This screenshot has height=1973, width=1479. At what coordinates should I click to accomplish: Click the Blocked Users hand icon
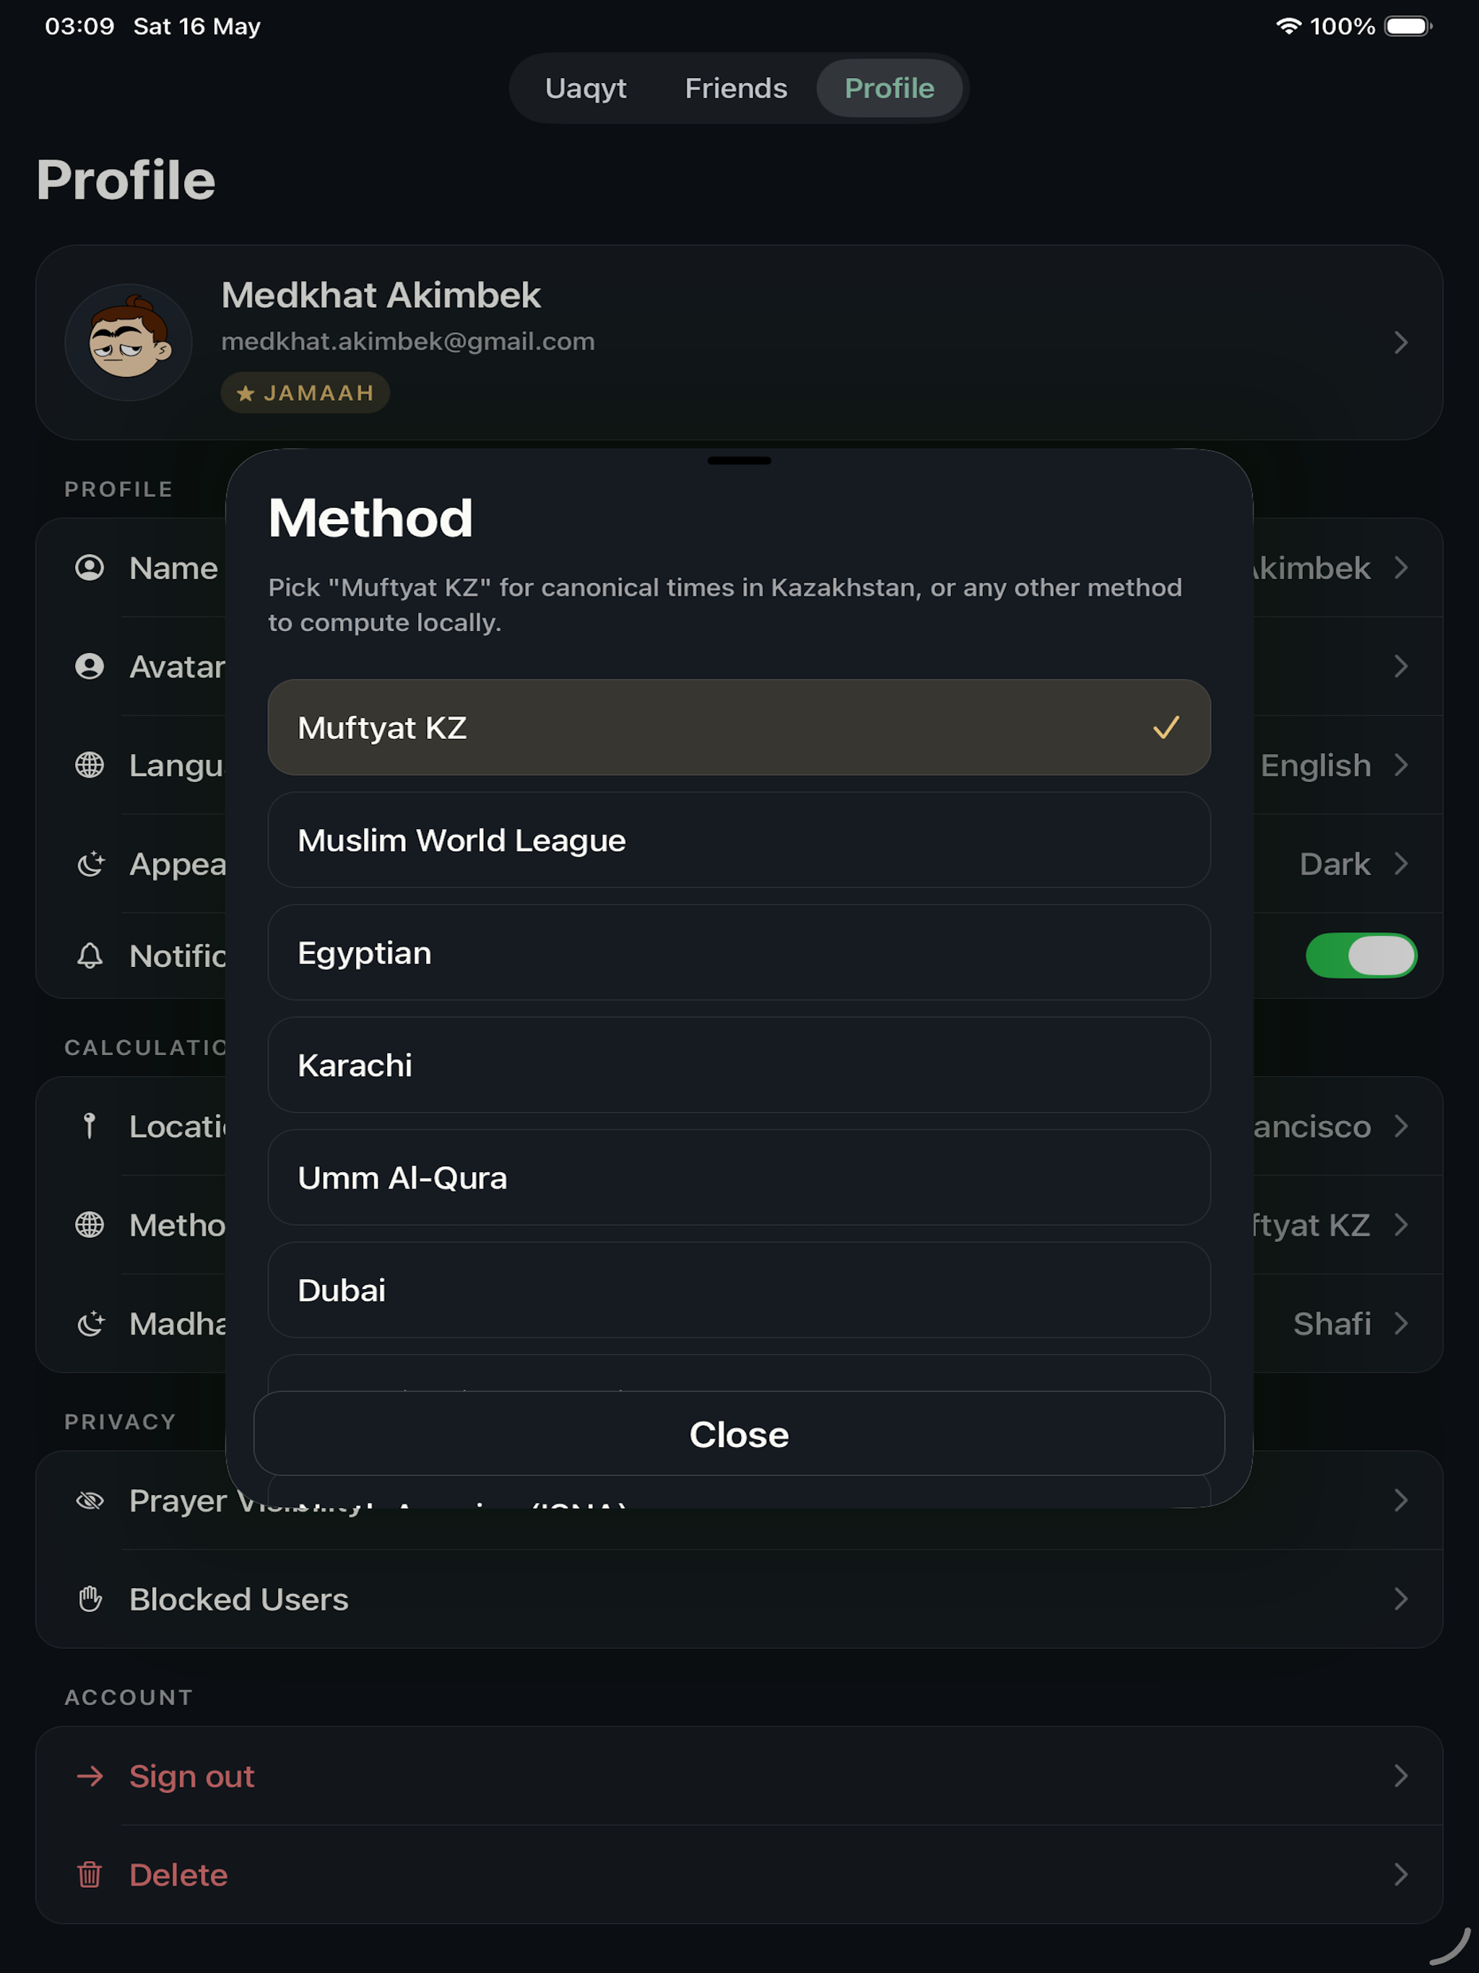[90, 1600]
